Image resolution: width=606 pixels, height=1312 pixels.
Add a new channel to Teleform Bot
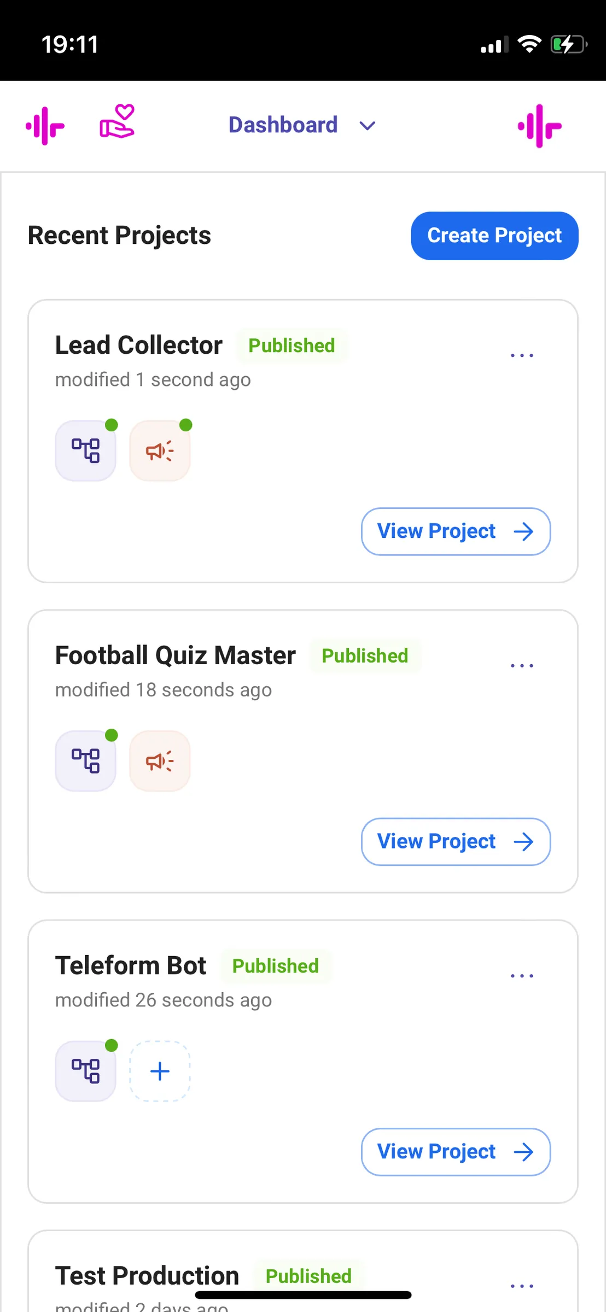pos(160,1071)
